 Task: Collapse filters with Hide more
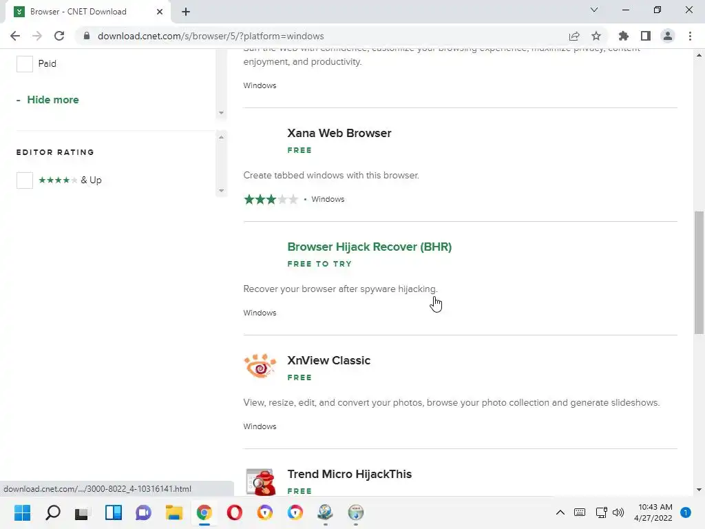coord(52,100)
